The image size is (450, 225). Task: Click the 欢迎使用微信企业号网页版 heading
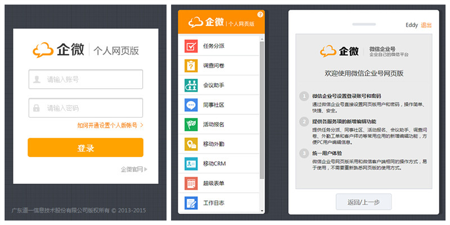(x=364, y=73)
